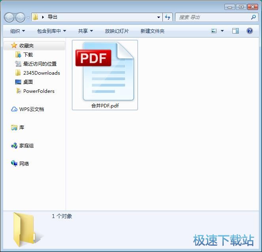Click the 收藏夹 star icon
262x252 pixels.
tap(14, 45)
